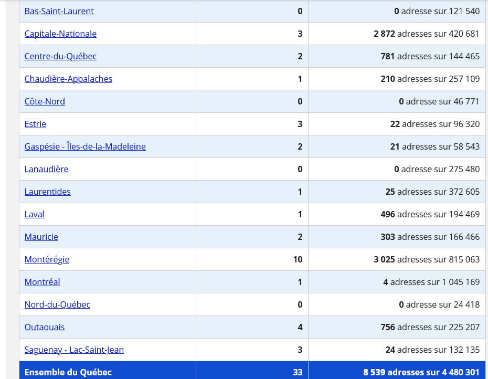This screenshot has width=488, height=379.
Task: Go to the Côte-Nord region
Action: (45, 101)
